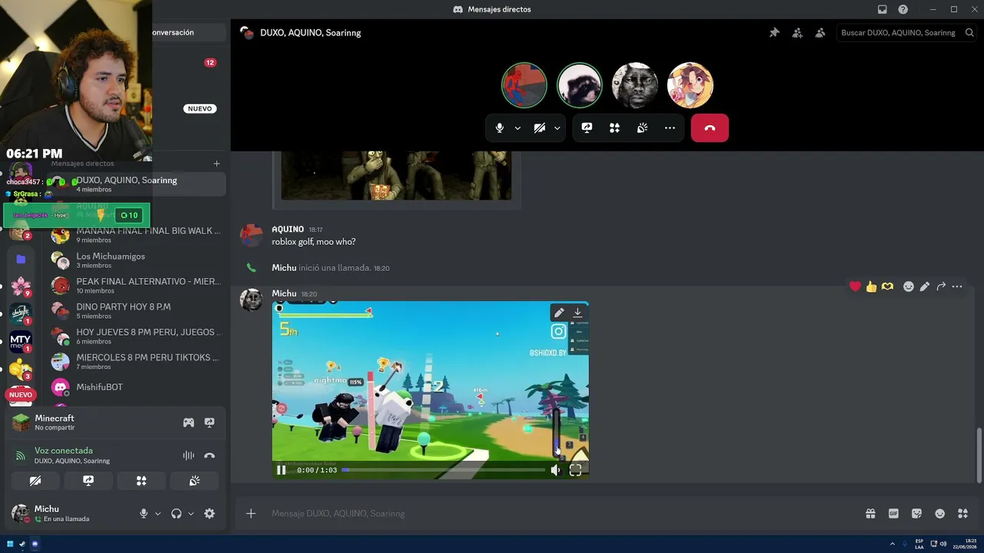
Task: Open the apps launcher icon in the message bar
Action: click(x=962, y=514)
